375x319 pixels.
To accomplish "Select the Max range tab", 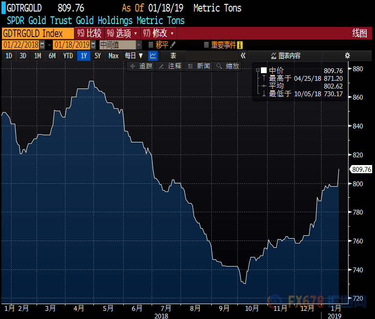I will click(x=113, y=56).
